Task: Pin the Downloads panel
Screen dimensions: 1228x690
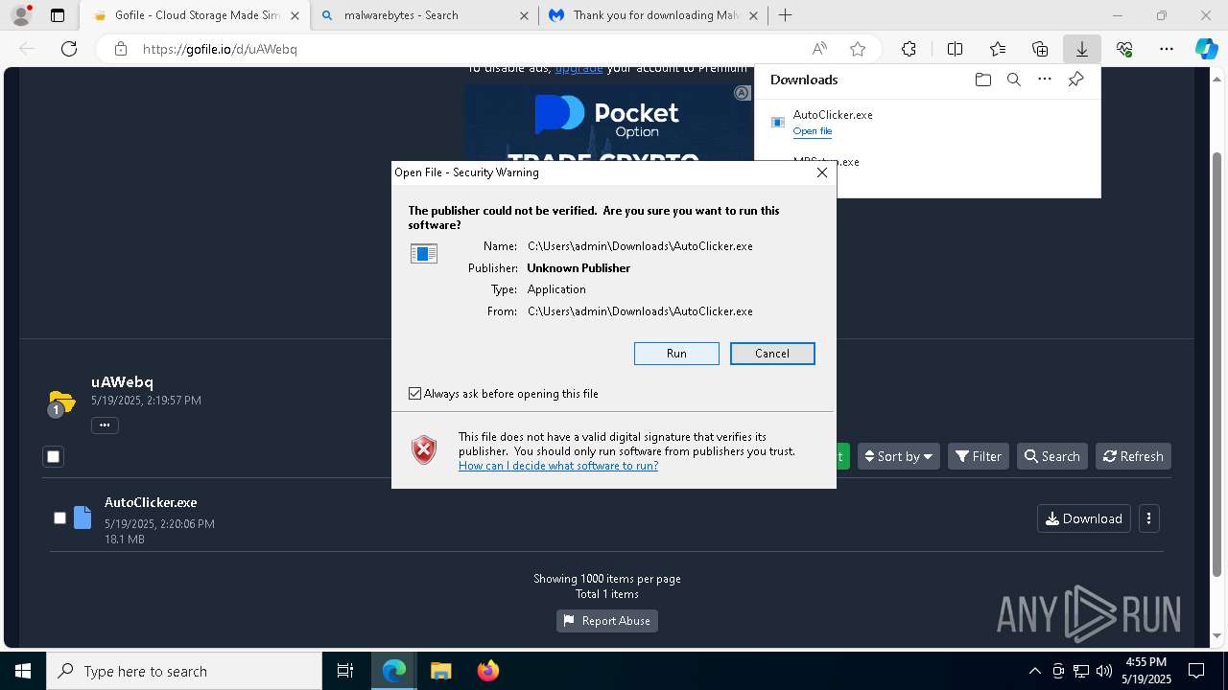Action: (x=1075, y=80)
